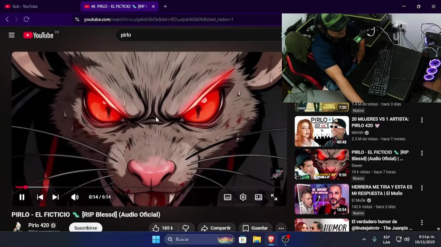
Task: Open Pirlo 420 channel avatar
Action: (18, 227)
